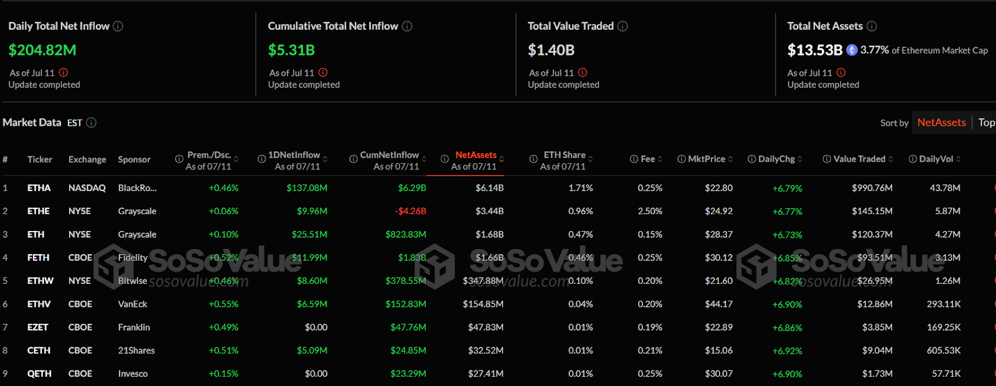The width and height of the screenshot is (996, 386).
Task: Toggle sort arrows on the Prem./Dsc. column
Action: (237, 159)
